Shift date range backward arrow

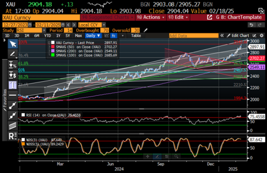(68, 25)
